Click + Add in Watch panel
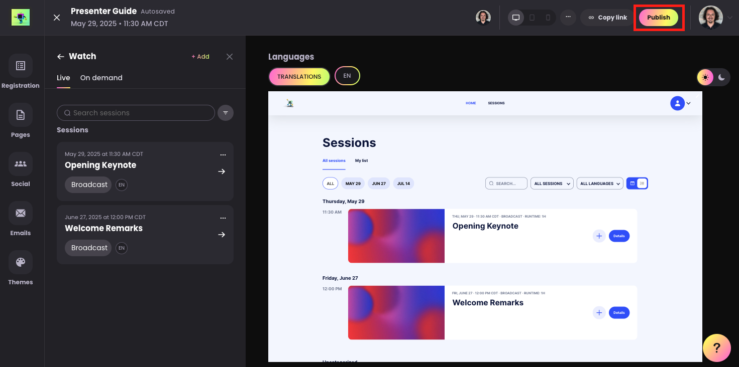This screenshot has width=739, height=367. (200, 57)
